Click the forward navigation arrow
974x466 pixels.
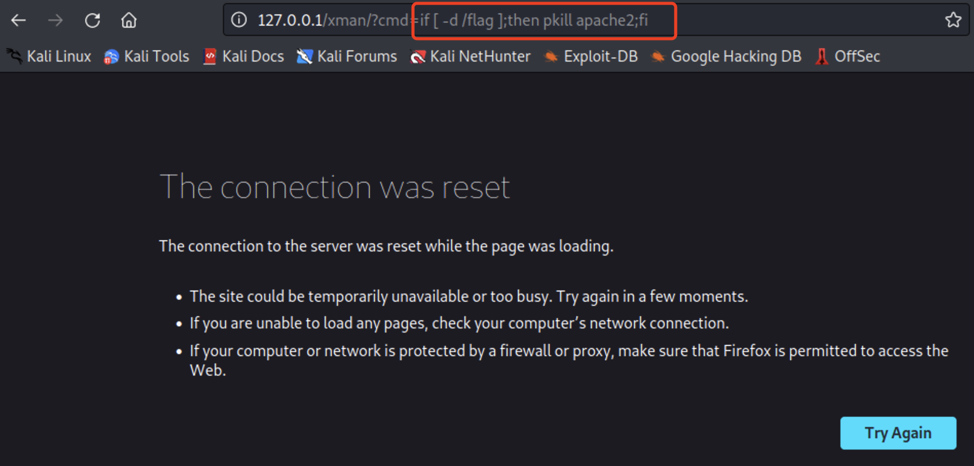point(55,21)
